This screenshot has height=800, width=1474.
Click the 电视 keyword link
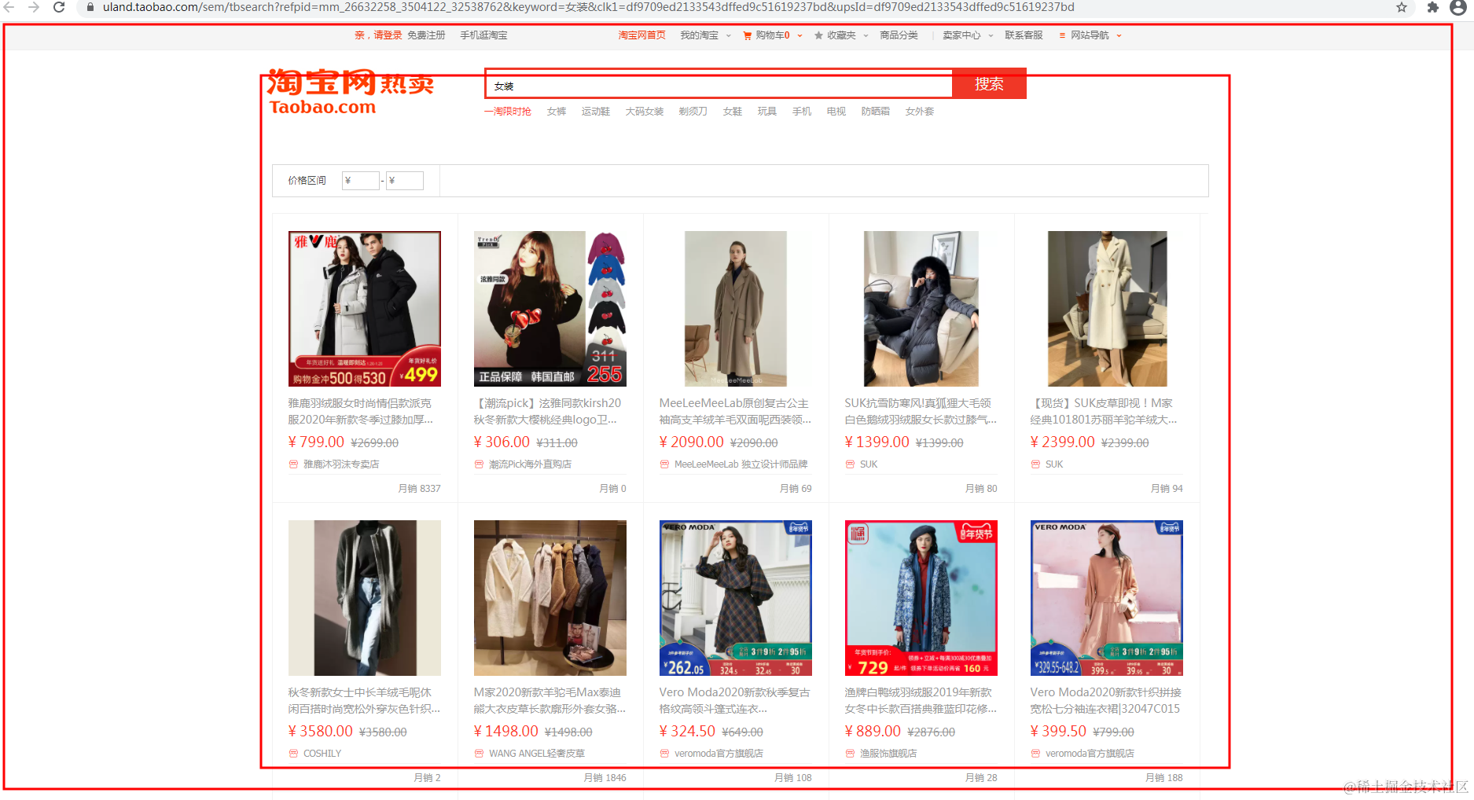[x=836, y=112]
